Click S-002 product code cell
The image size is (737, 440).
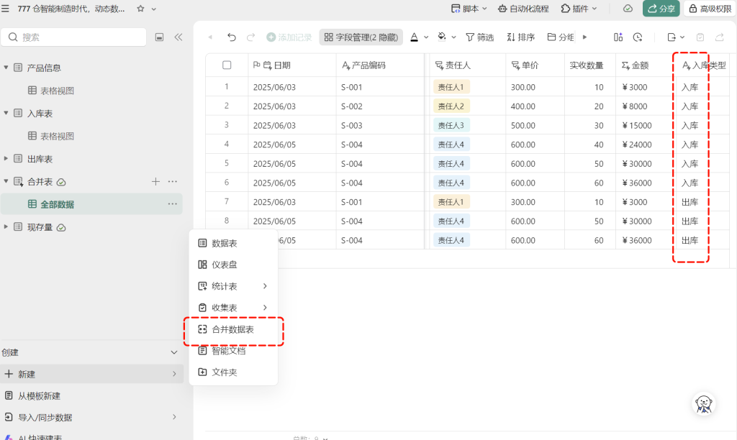coord(380,106)
